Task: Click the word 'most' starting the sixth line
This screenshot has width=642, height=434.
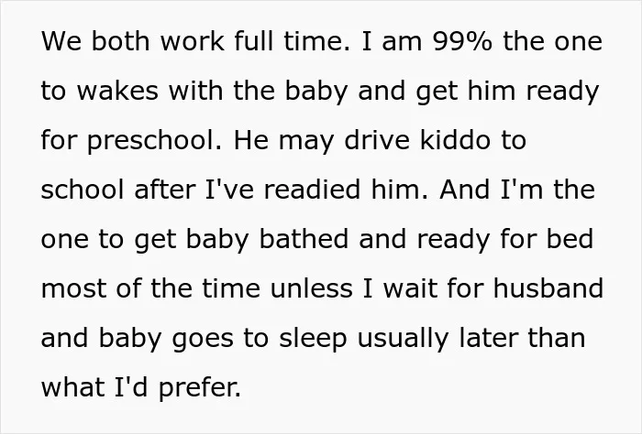Action: pos(74,289)
